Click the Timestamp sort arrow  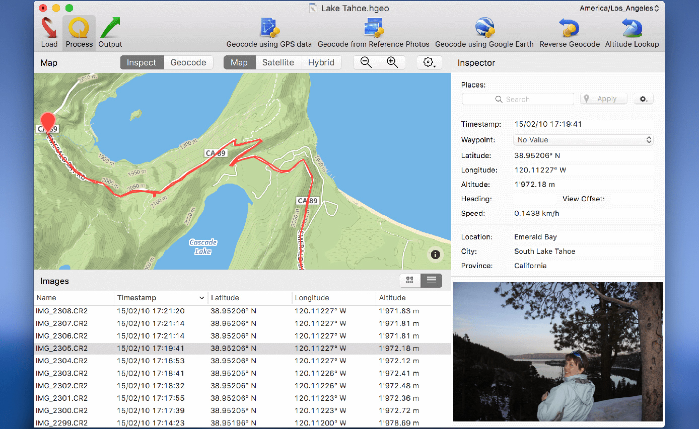pyautogui.click(x=202, y=298)
